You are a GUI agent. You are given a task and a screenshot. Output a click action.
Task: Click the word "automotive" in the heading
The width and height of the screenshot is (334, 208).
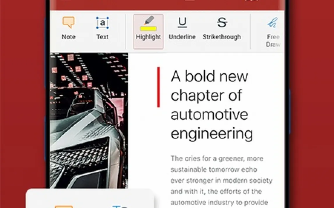pyautogui.click(x=209, y=114)
